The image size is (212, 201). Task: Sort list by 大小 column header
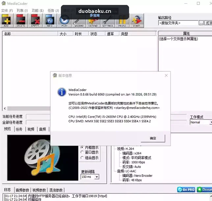[x=66, y=34]
